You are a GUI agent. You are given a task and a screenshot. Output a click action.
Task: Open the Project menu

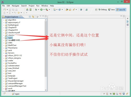[x=31, y=6]
